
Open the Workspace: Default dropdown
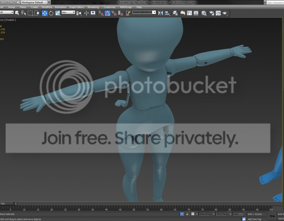click(x=34, y=2)
